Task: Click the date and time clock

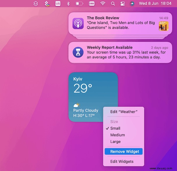Action: [155, 3]
